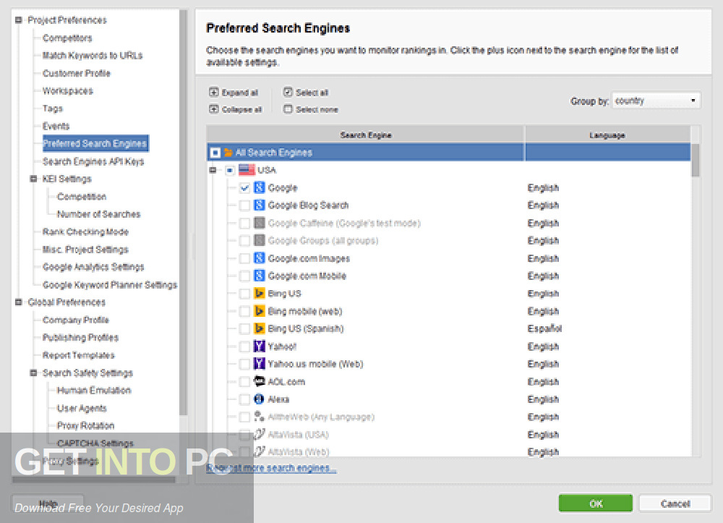Image resolution: width=723 pixels, height=523 pixels.
Task: Click the Google.com Mobile icon
Action: coord(259,276)
